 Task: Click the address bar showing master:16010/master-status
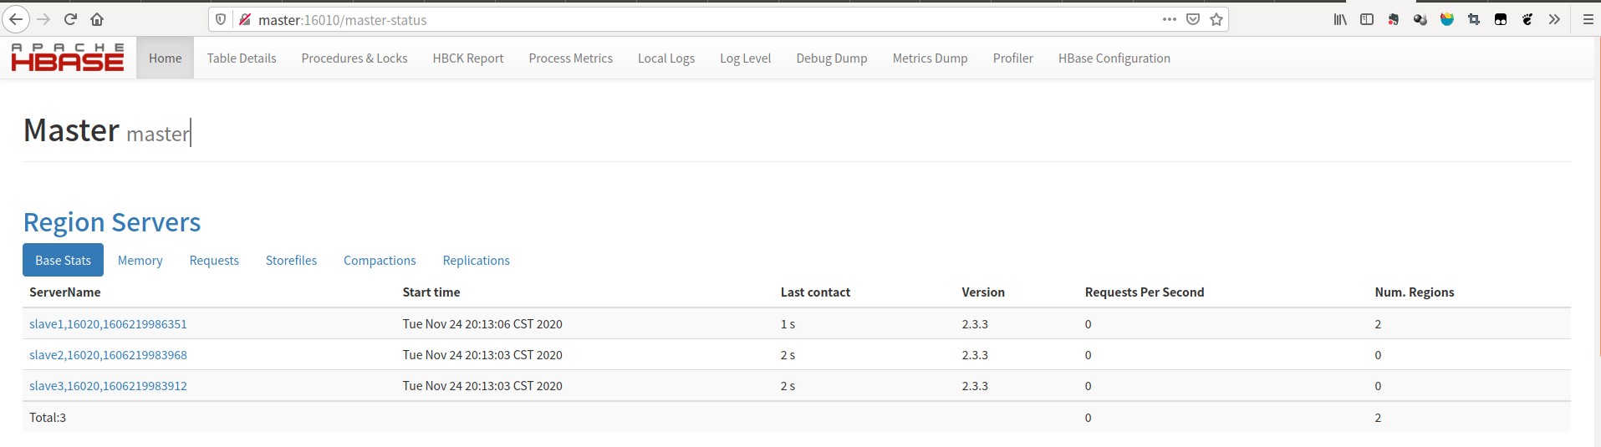pos(686,19)
